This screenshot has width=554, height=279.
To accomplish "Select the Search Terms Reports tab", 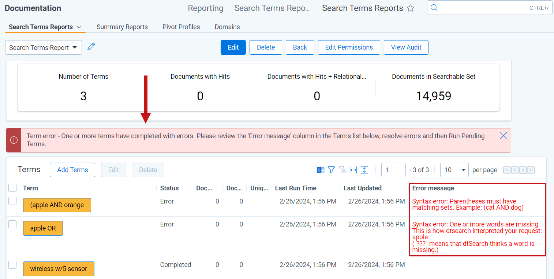I will [41, 27].
